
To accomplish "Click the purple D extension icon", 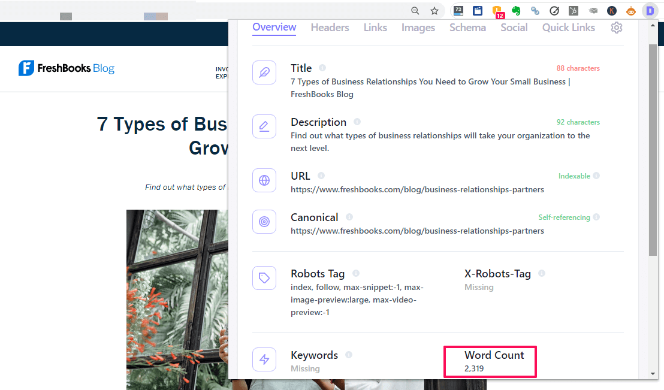I will (x=650, y=11).
